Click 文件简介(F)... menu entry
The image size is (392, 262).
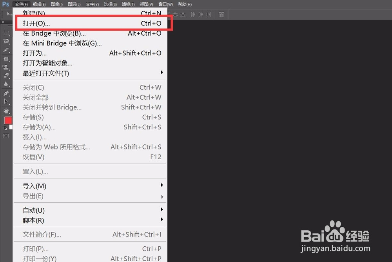coord(90,235)
